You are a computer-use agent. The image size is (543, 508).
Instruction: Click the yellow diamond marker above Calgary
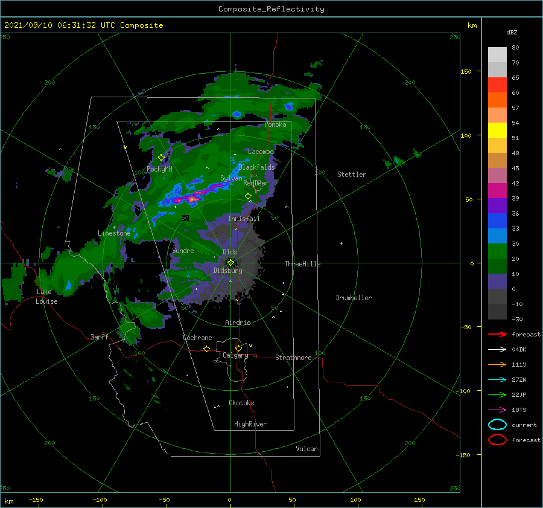(238, 348)
